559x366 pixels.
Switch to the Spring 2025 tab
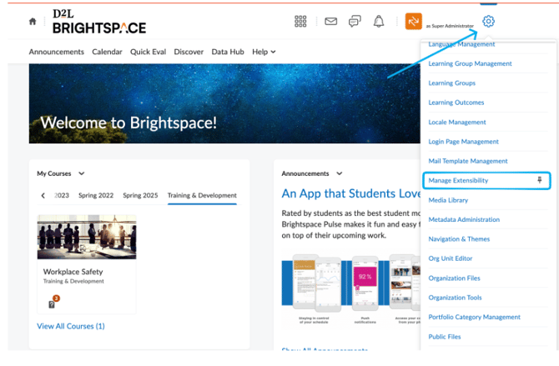click(x=140, y=195)
